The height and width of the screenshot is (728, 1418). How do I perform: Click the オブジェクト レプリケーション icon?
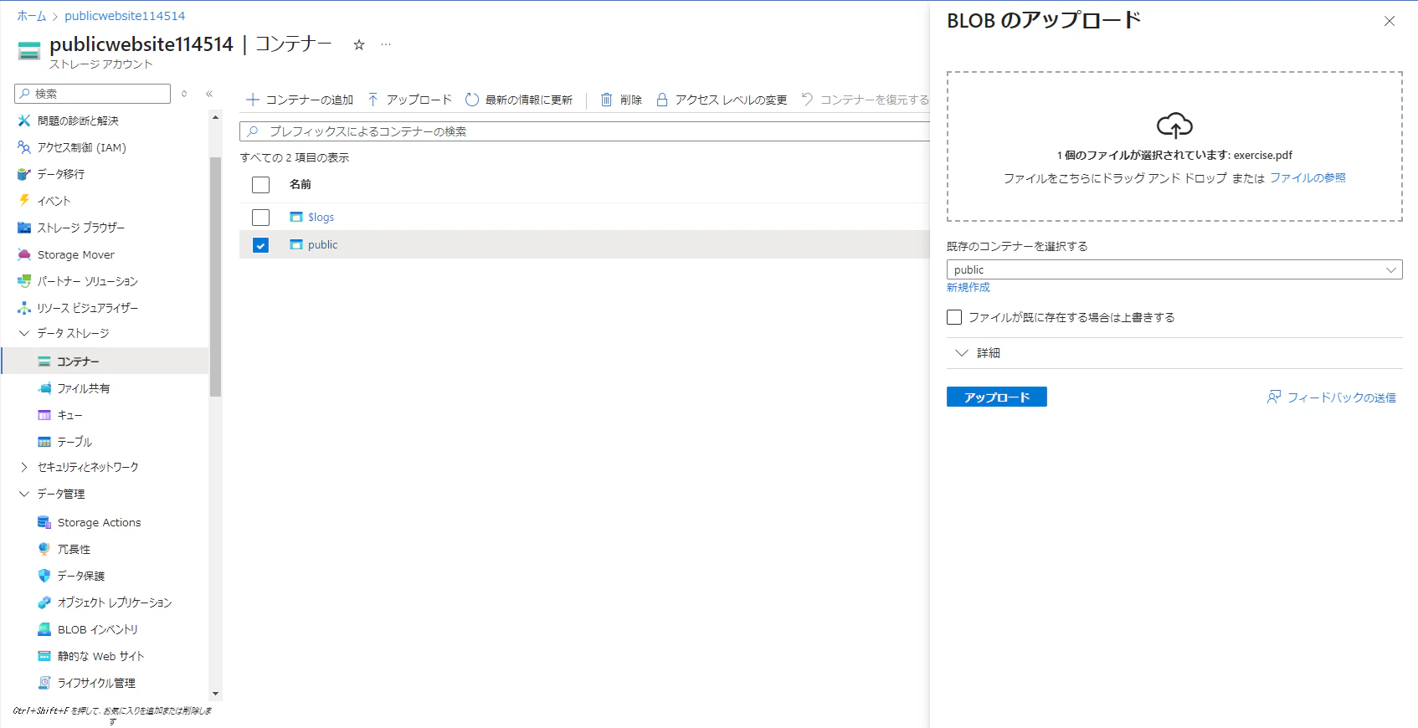[44, 602]
